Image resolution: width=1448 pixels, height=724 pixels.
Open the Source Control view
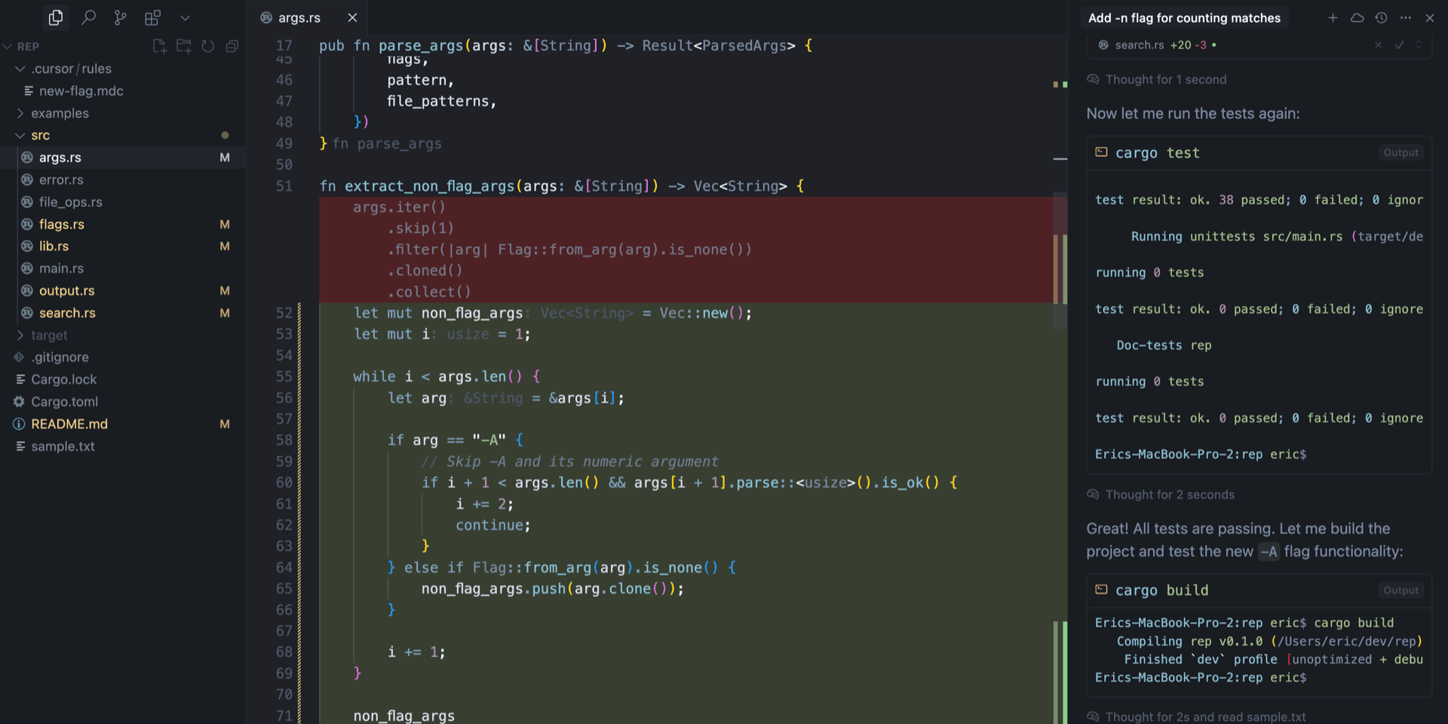tap(120, 17)
